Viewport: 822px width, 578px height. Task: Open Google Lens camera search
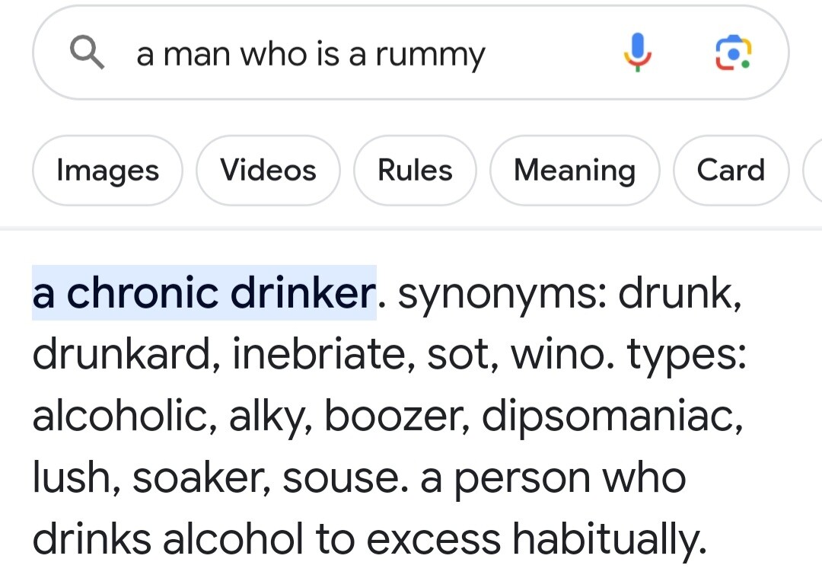tap(734, 53)
